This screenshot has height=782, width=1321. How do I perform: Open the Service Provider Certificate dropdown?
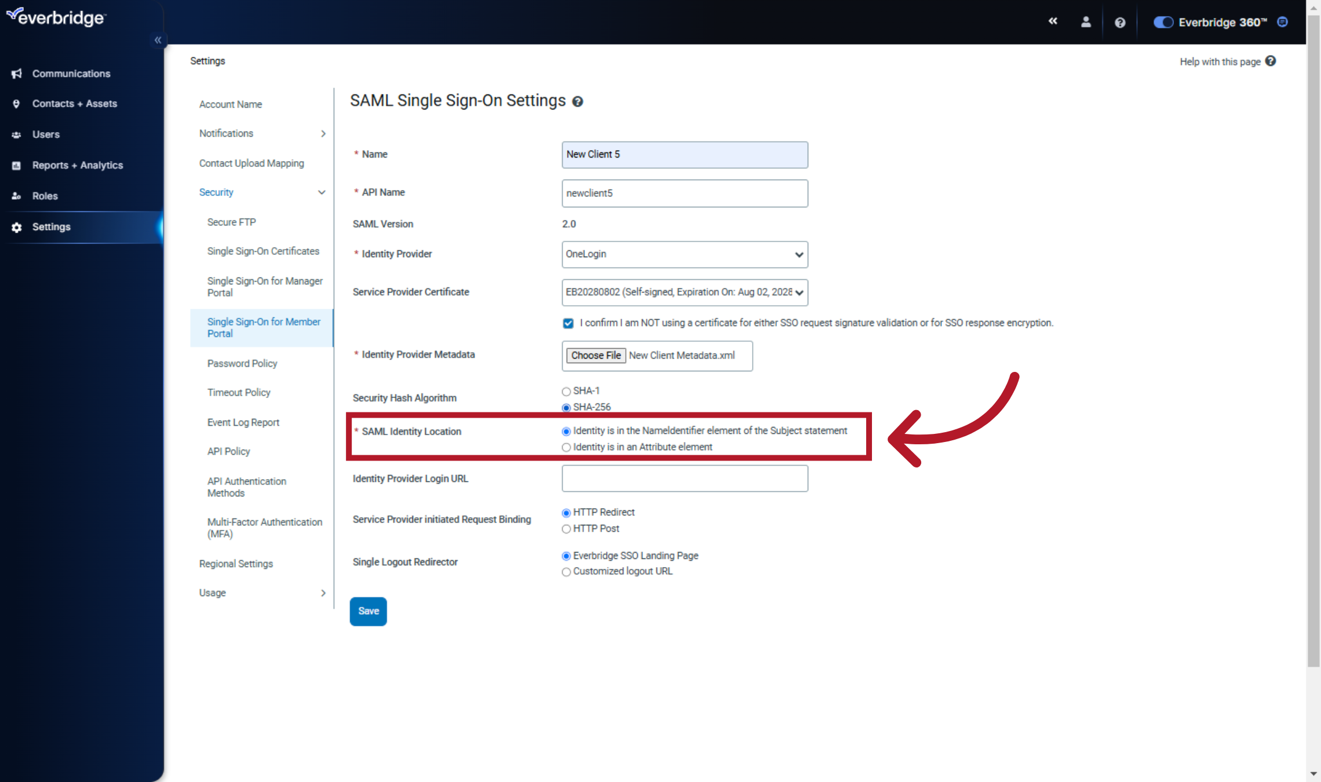click(684, 293)
